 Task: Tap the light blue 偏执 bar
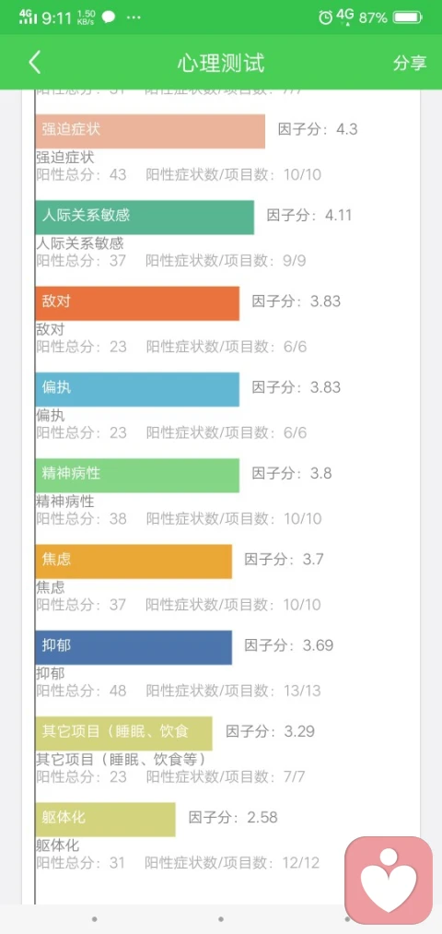click(x=137, y=390)
